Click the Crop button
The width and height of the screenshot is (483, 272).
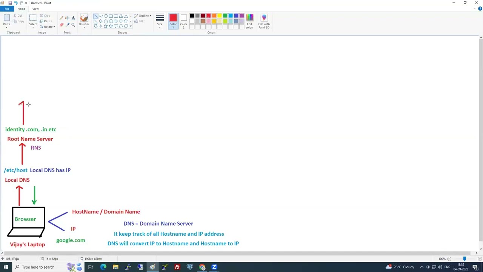(45, 16)
